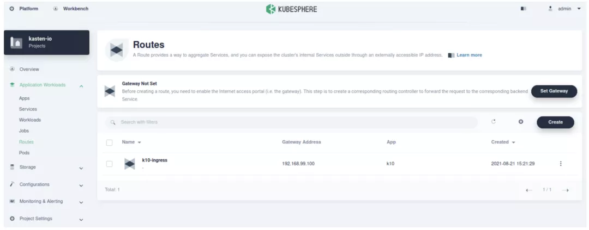Click the KubeSphere logo
Viewport: 589px width, 230px height.
(291, 9)
